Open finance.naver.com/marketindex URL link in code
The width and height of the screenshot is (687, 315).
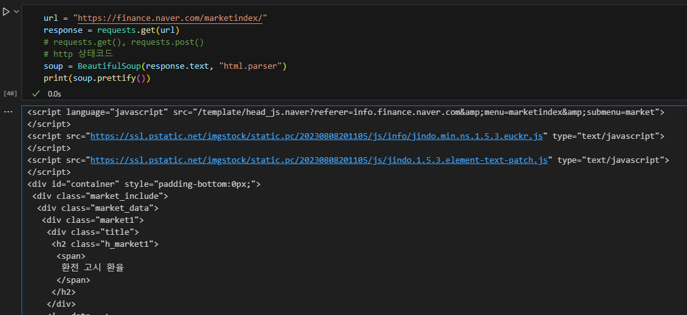click(x=170, y=18)
